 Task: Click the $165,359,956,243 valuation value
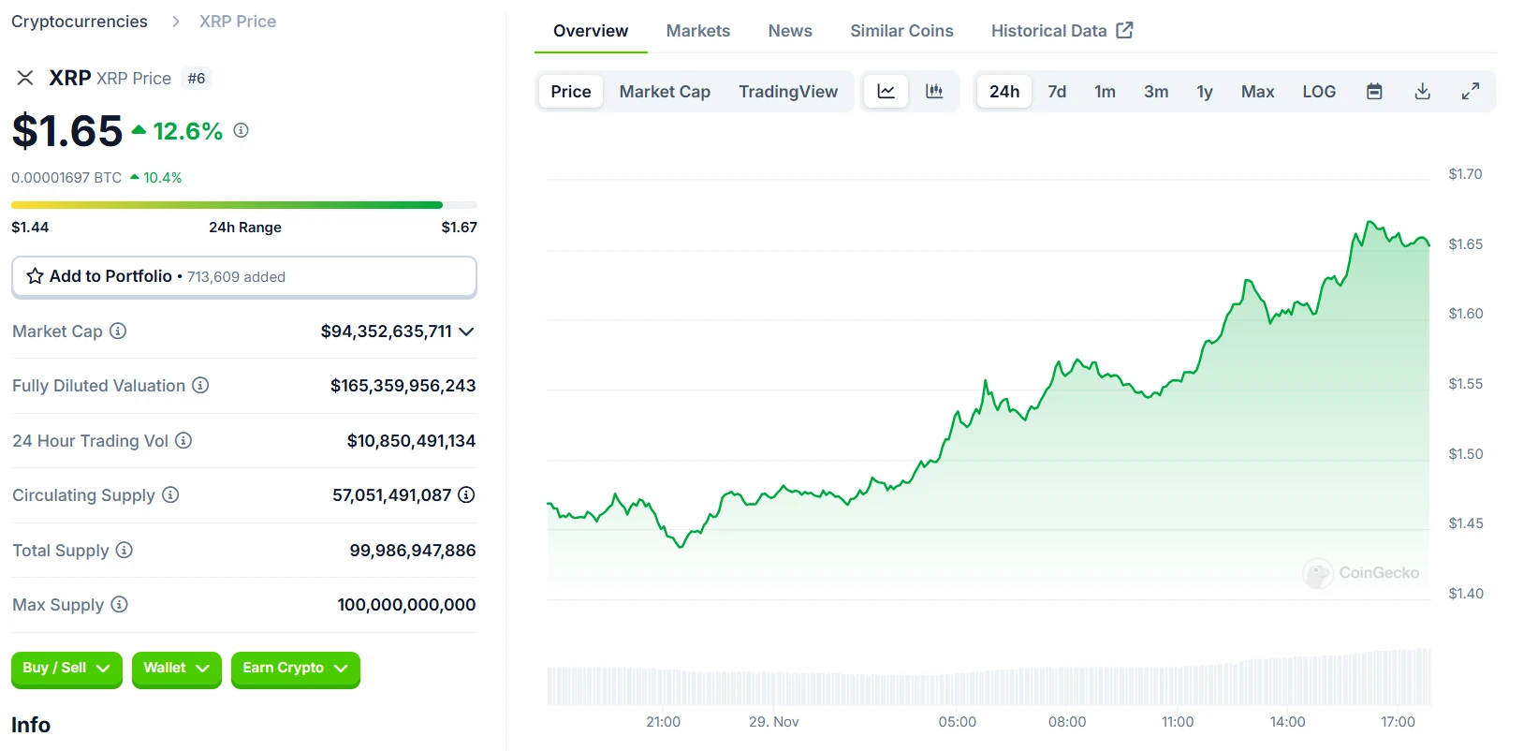(x=403, y=386)
